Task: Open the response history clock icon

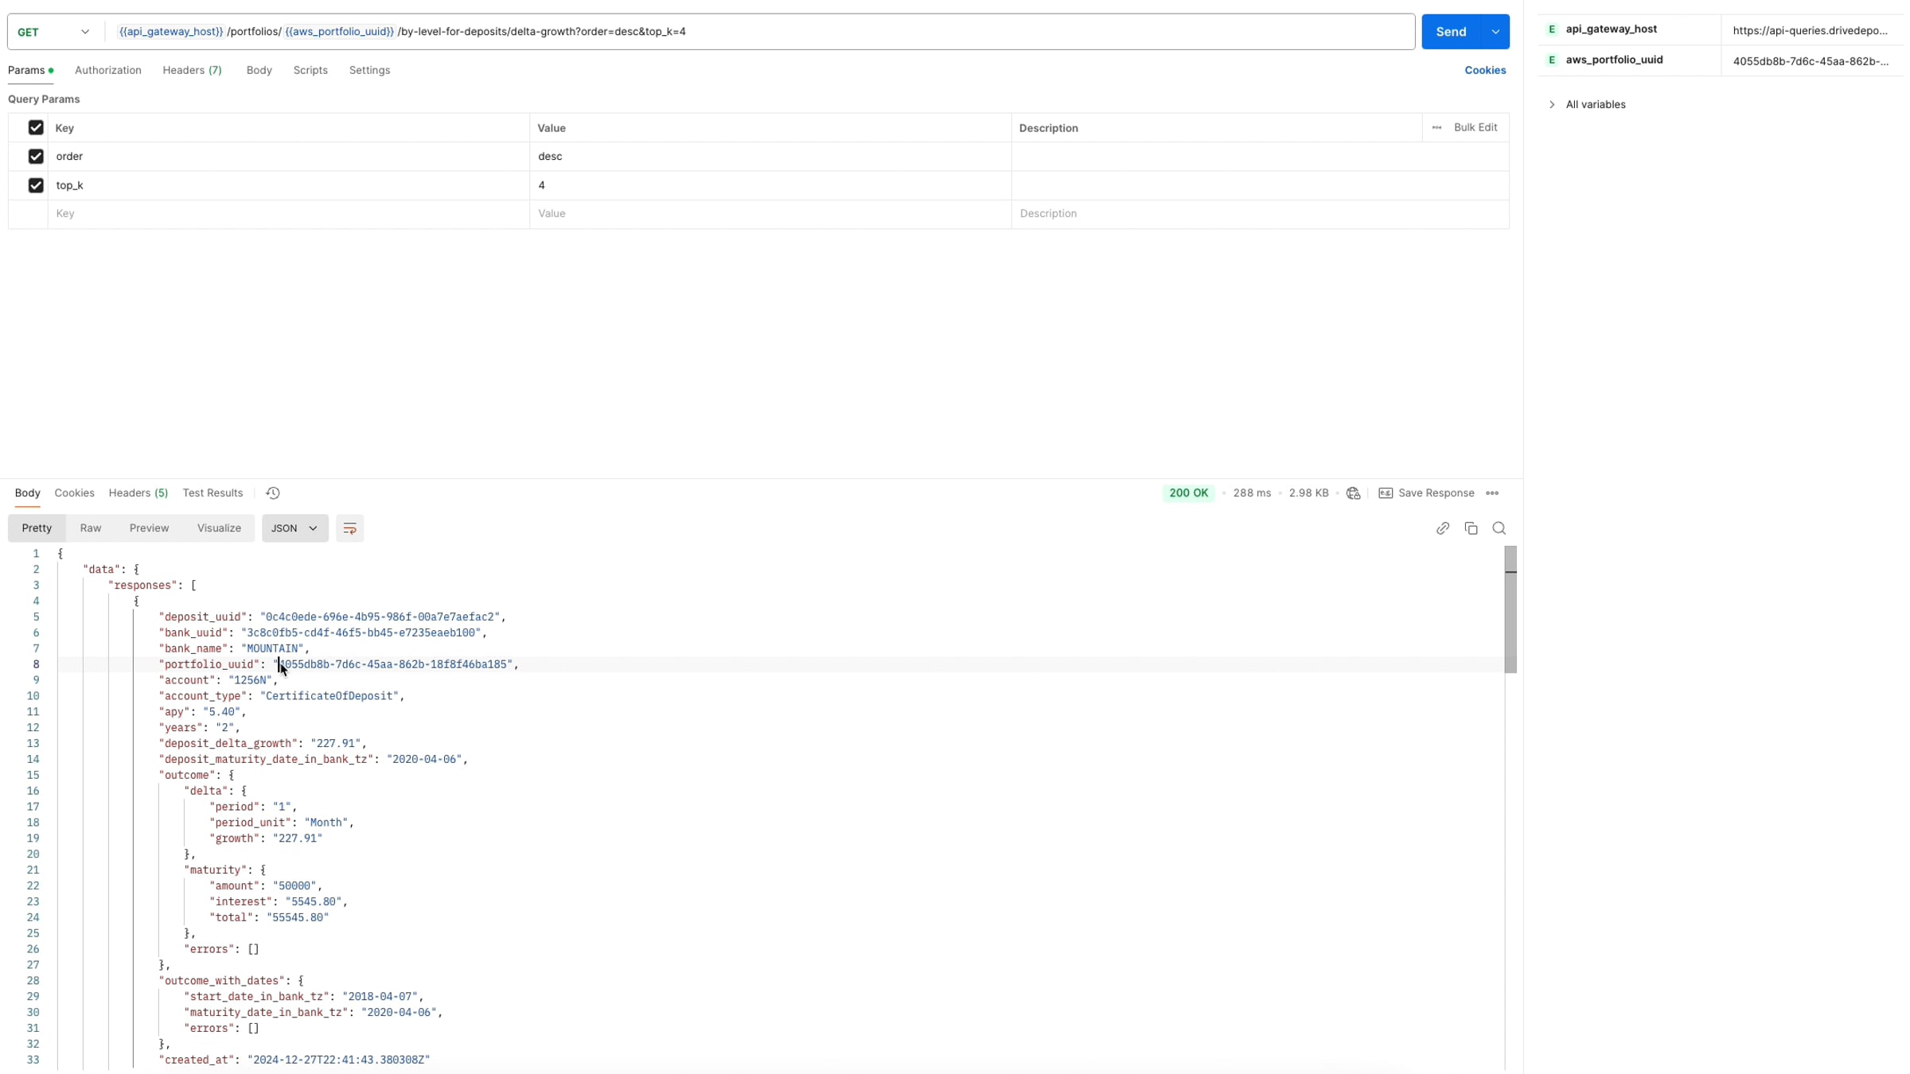Action: (273, 493)
